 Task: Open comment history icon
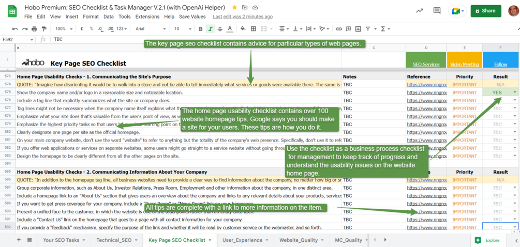tap(437, 11)
